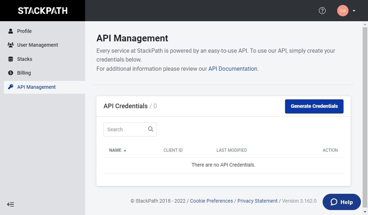The height and width of the screenshot is (215, 368).
Task: Click the Help chat bubble icon
Action: tap(334, 202)
